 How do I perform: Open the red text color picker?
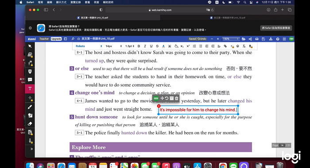tap(163, 46)
